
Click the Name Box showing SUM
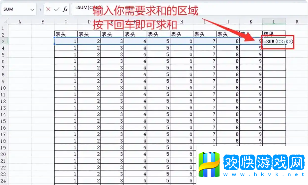(19, 9)
